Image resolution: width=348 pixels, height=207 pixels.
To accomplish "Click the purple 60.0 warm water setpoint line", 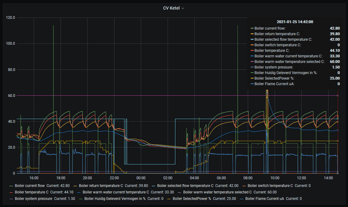I will click(177, 95).
